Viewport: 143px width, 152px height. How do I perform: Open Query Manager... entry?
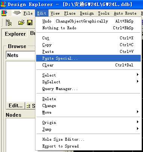click(x=88, y=89)
